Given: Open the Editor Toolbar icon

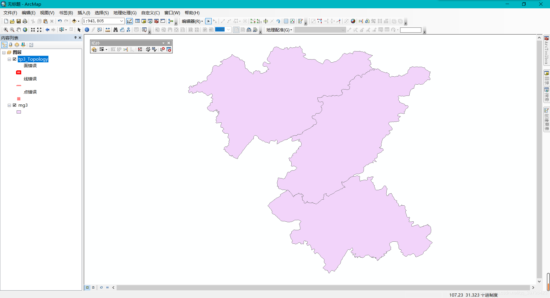Looking at the screenshot, I should [129, 21].
